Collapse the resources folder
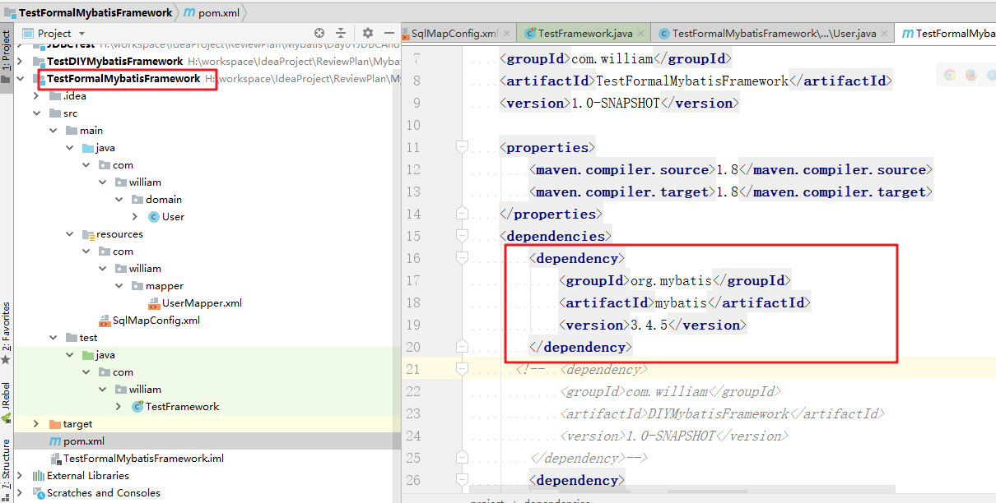Screen dimensions: 996x503 pos(69,234)
